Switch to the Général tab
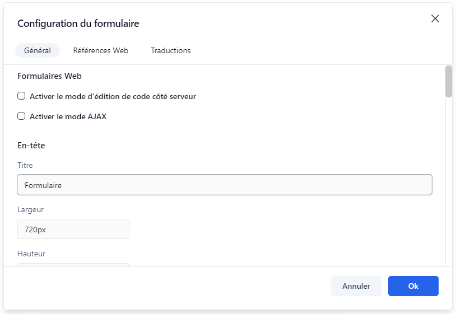Viewport: 456px width, 314px height. tap(38, 50)
